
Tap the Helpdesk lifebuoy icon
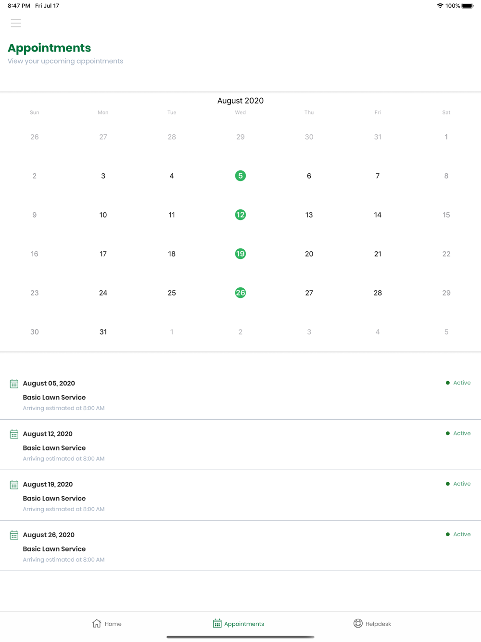point(358,623)
